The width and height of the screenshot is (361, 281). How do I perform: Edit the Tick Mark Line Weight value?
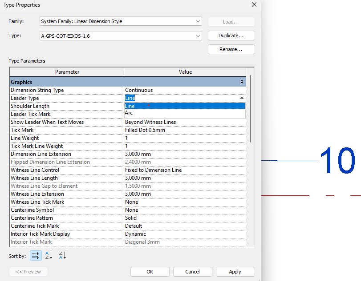click(185, 146)
